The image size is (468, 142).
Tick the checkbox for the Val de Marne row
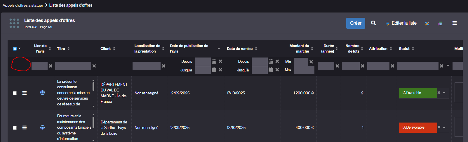pyautogui.click(x=15, y=93)
